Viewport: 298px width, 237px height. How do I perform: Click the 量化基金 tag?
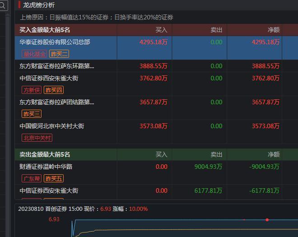[34, 54]
